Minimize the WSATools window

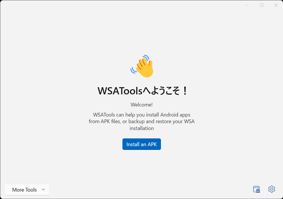[247, 5]
